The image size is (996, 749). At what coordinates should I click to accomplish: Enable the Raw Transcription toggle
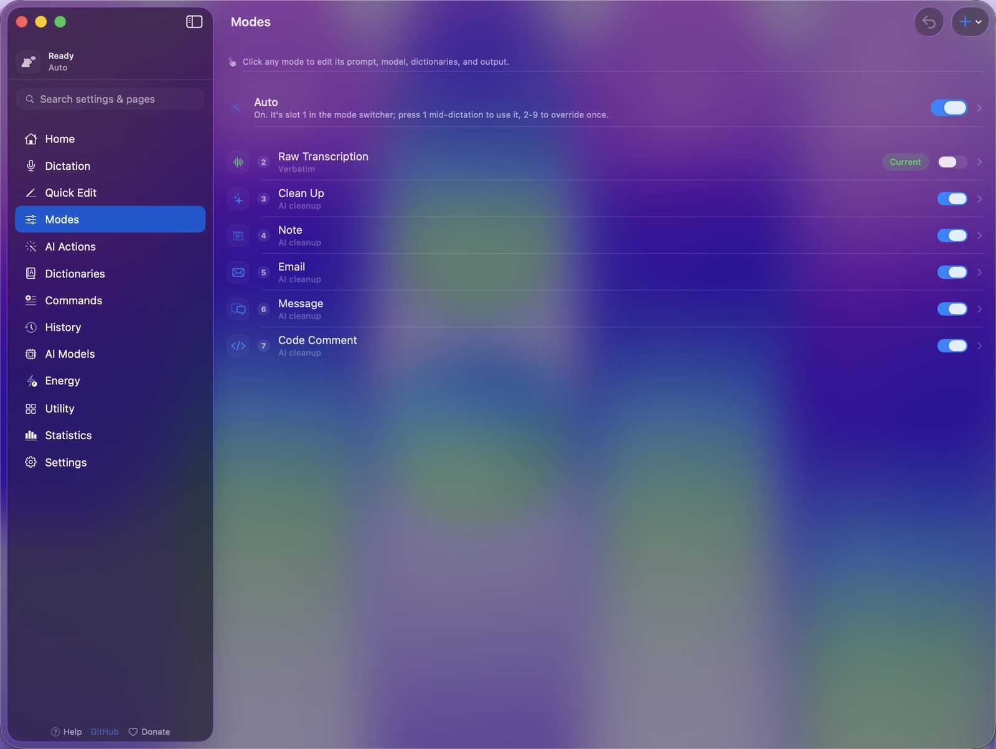(x=952, y=162)
